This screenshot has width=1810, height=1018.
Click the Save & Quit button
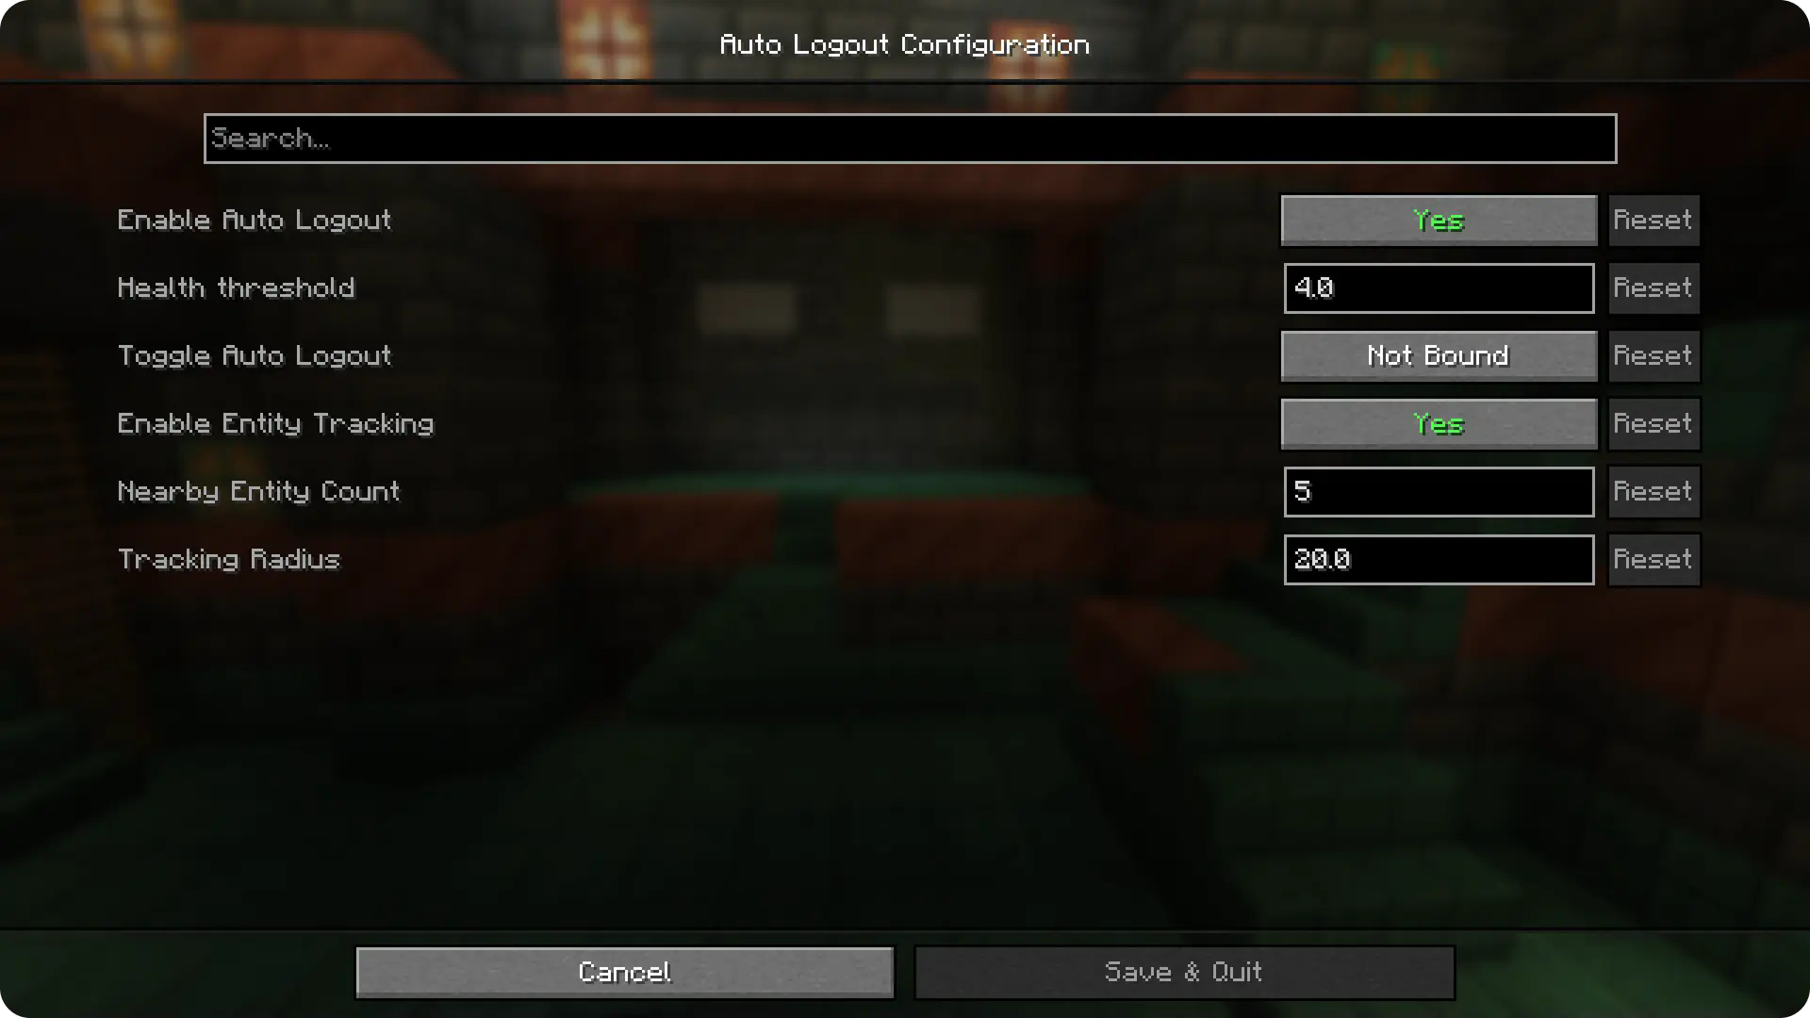click(1183, 971)
